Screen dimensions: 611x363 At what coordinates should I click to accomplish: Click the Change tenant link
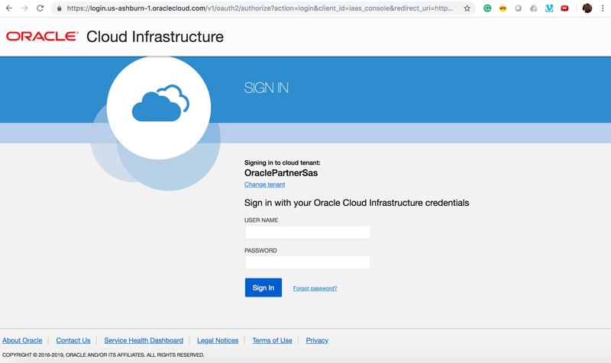pos(264,185)
